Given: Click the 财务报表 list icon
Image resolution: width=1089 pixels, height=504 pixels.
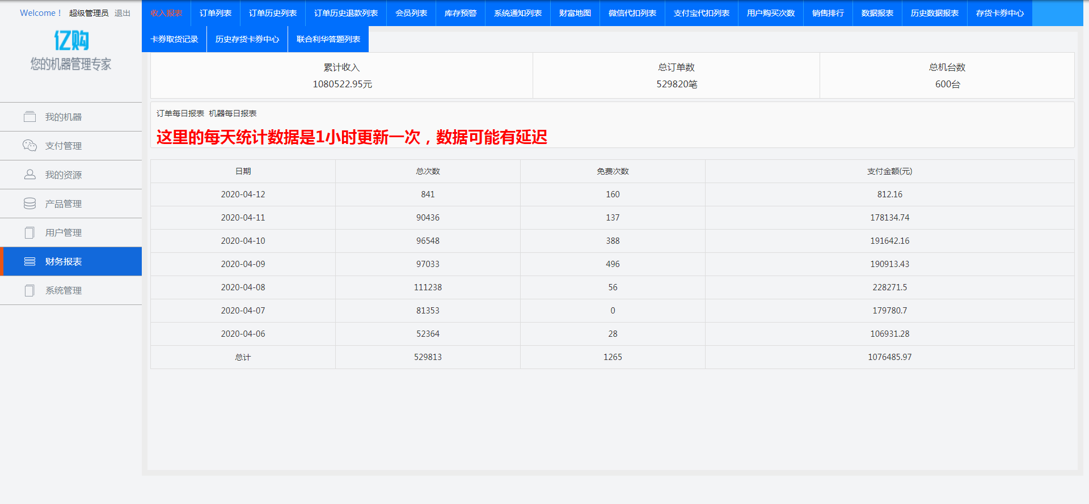Looking at the screenshot, I should click(x=29, y=261).
